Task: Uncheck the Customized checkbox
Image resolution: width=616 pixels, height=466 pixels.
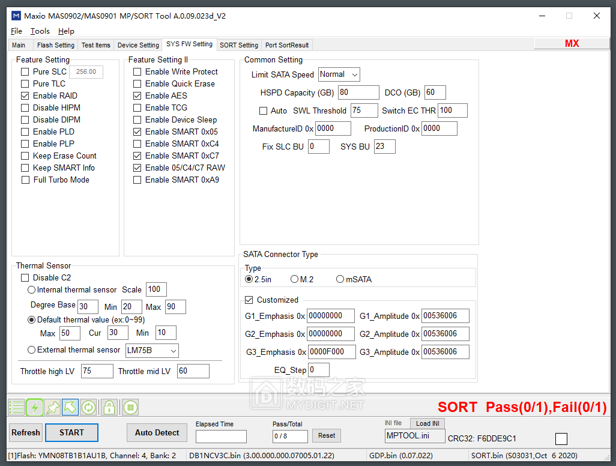Action: pyautogui.click(x=249, y=300)
